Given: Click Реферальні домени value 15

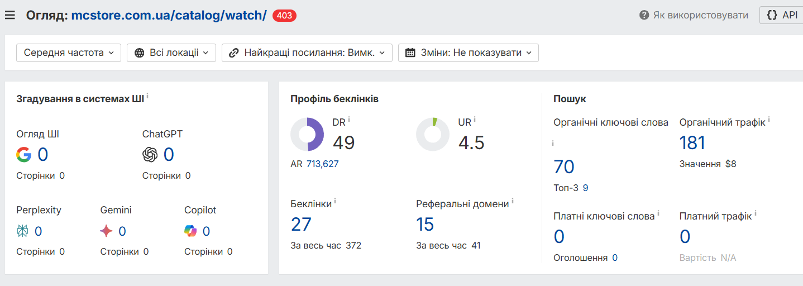Looking at the screenshot, I should pyautogui.click(x=425, y=224).
